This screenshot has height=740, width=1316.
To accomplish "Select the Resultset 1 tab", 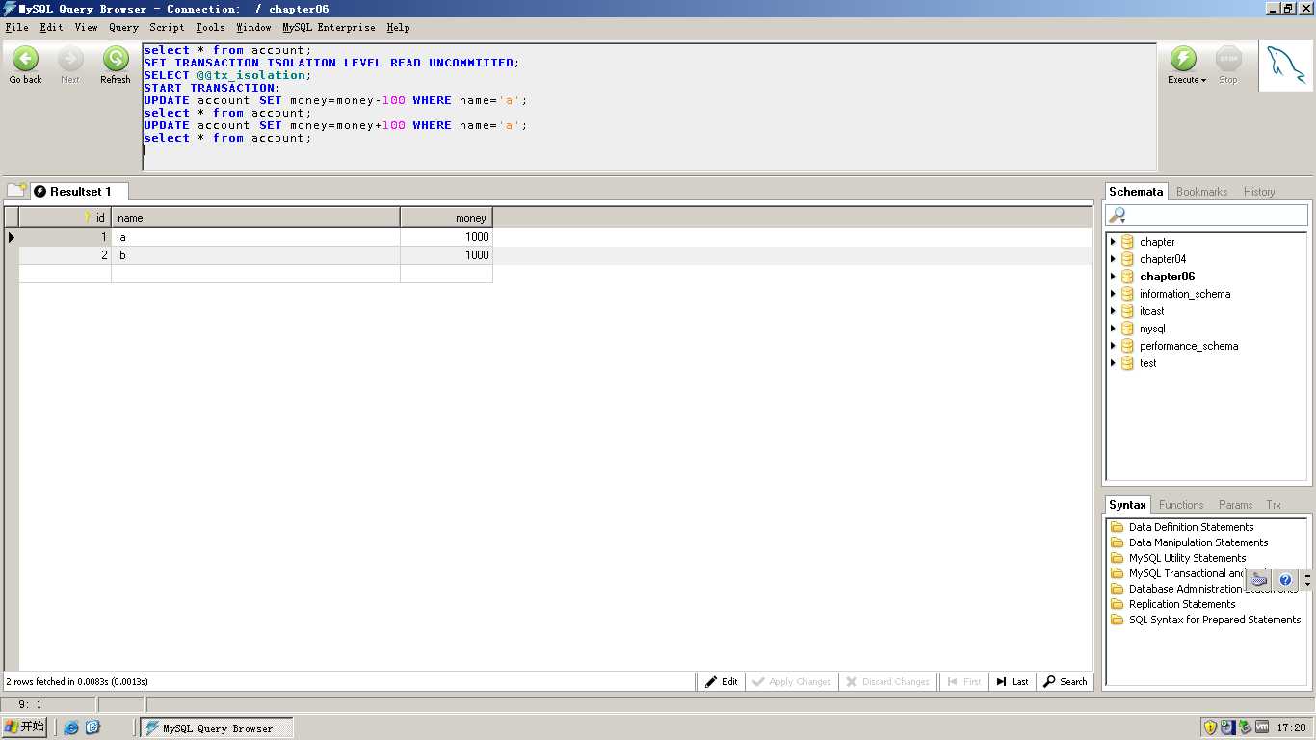I will (79, 192).
